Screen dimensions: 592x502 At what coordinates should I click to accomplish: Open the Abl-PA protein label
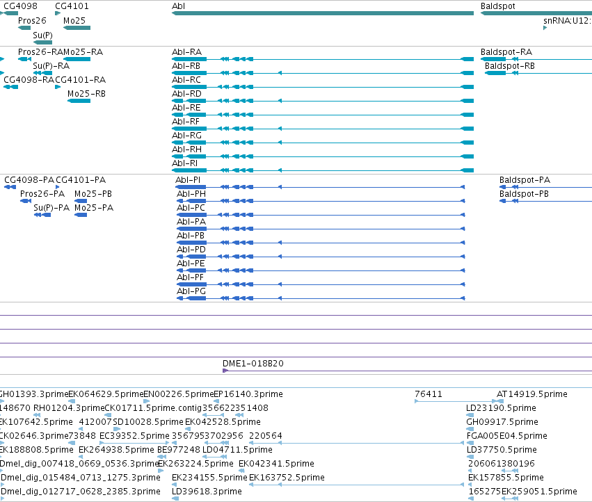point(191,222)
